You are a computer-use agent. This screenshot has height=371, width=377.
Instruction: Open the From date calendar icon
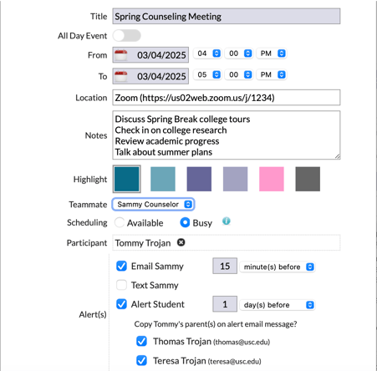(x=121, y=55)
